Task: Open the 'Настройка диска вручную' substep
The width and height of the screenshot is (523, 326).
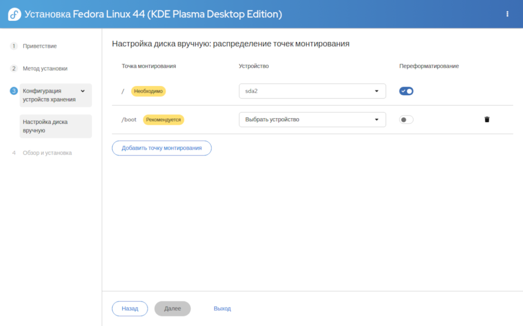Action: click(x=56, y=126)
